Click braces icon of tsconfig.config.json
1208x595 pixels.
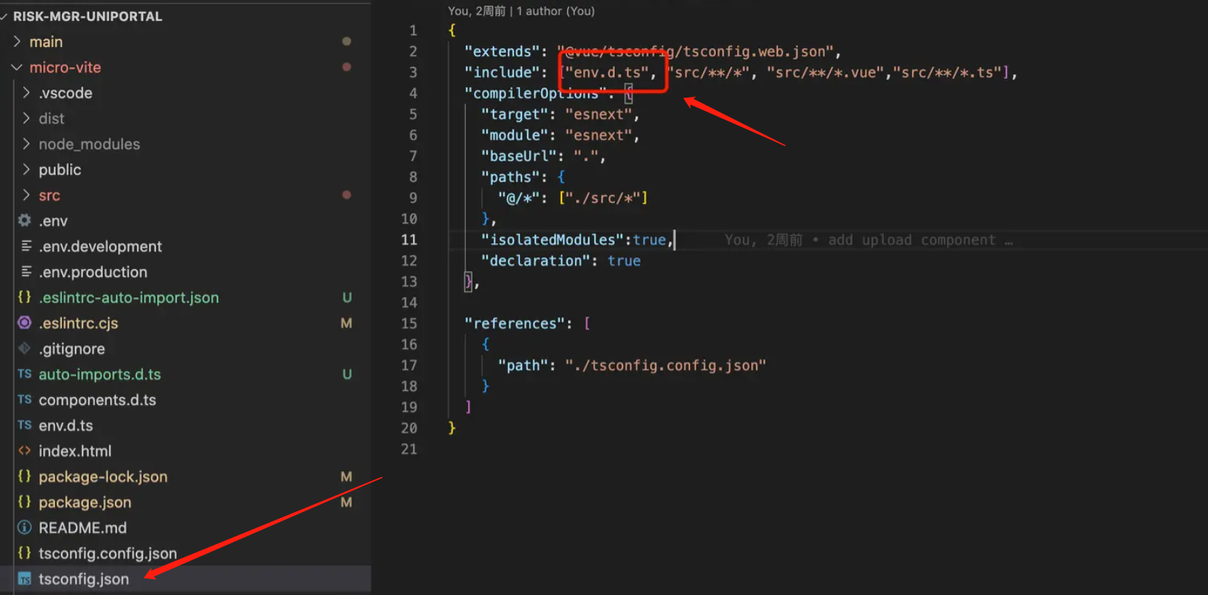pos(25,553)
